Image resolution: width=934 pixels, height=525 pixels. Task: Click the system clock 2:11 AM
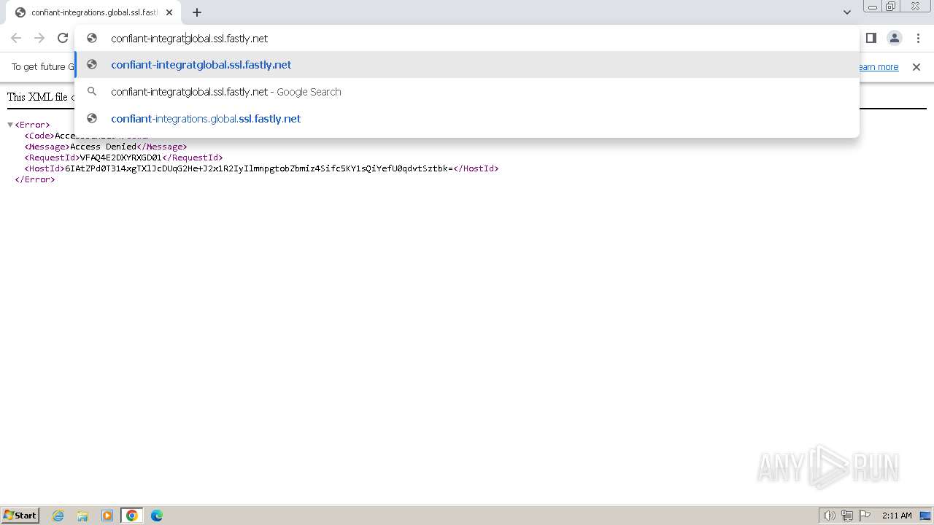(x=897, y=516)
